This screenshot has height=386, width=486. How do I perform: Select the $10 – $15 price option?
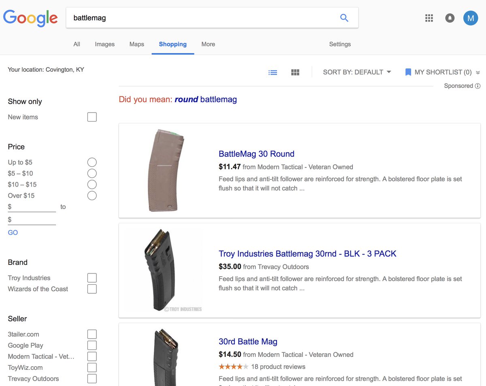click(x=92, y=185)
